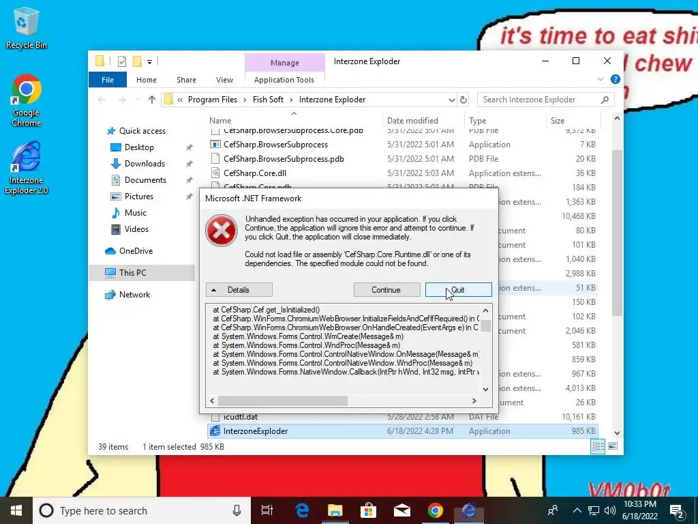The height and width of the screenshot is (524, 698).
Task: Click the file list vertical scrollbar
Action: tap(617, 232)
